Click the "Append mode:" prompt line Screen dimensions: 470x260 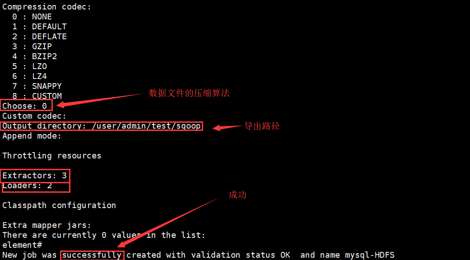(32, 136)
